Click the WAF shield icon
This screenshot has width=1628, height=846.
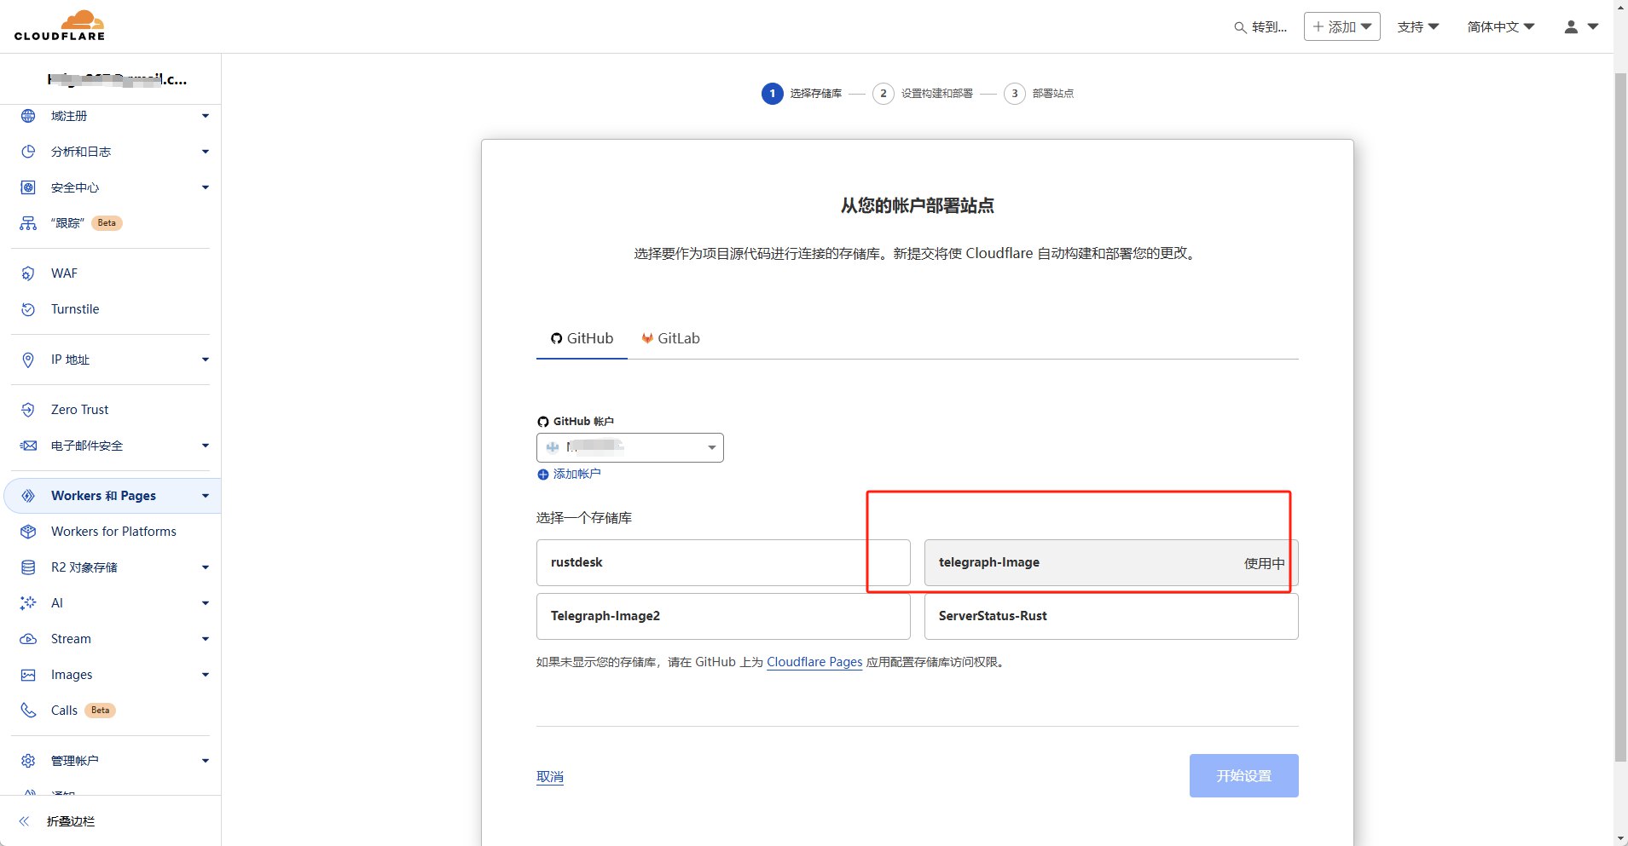[28, 273]
